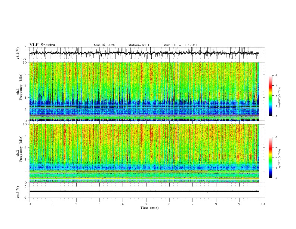This screenshot has height=229, width=296.
Task: Click the "-5" lower tick of ch.3(V) axis
Action: (x=25, y=198)
